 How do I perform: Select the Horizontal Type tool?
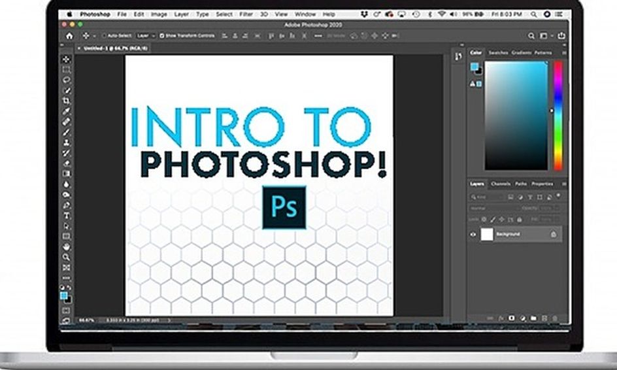point(66,216)
